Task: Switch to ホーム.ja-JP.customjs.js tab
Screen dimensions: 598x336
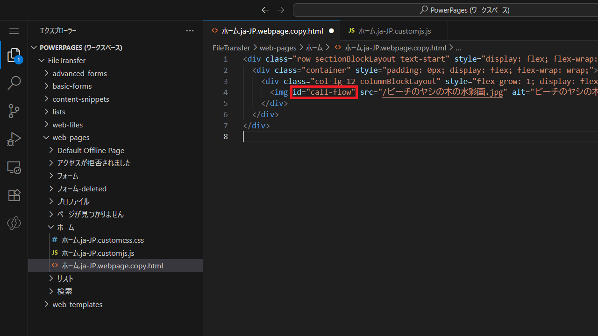Action: tap(394, 31)
